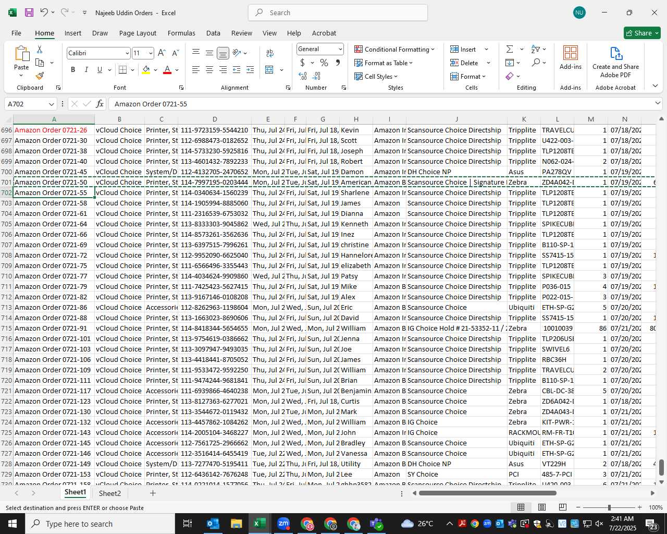Image resolution: width=667 pixels, height=534 pixels.
Task: Toggle Italic formatting
Action: tap(86, 70)
